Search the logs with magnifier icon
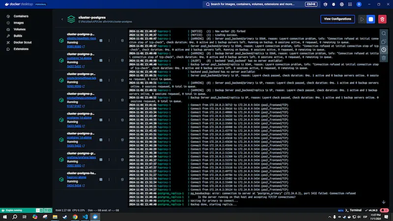Image resolution: width=393 pixels, height=221 pixels. click(384, 33)
